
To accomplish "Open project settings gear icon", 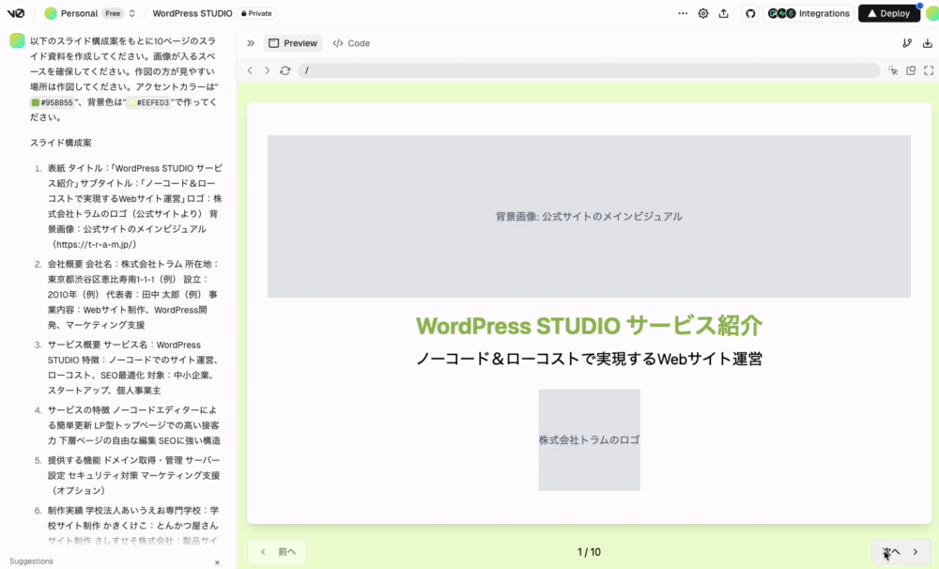I will point(703,13).
